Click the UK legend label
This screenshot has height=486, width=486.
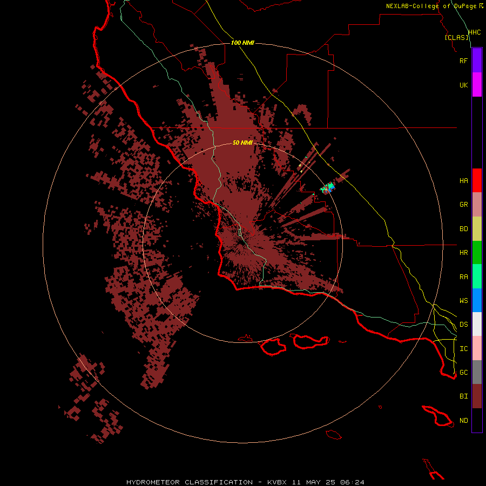463,85
